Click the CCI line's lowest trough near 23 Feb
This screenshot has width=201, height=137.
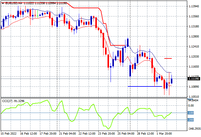click(108, 129)
